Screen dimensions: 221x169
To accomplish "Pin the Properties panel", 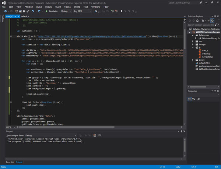I will (215, 91).
